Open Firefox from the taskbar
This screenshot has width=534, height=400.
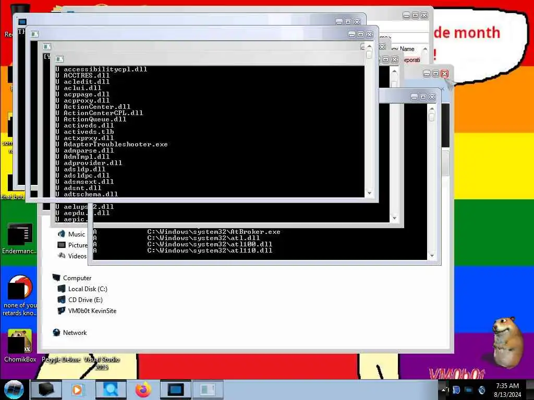[143, 390]
